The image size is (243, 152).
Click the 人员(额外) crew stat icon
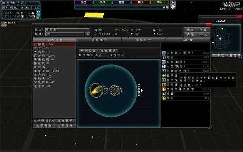click(164, 66)
